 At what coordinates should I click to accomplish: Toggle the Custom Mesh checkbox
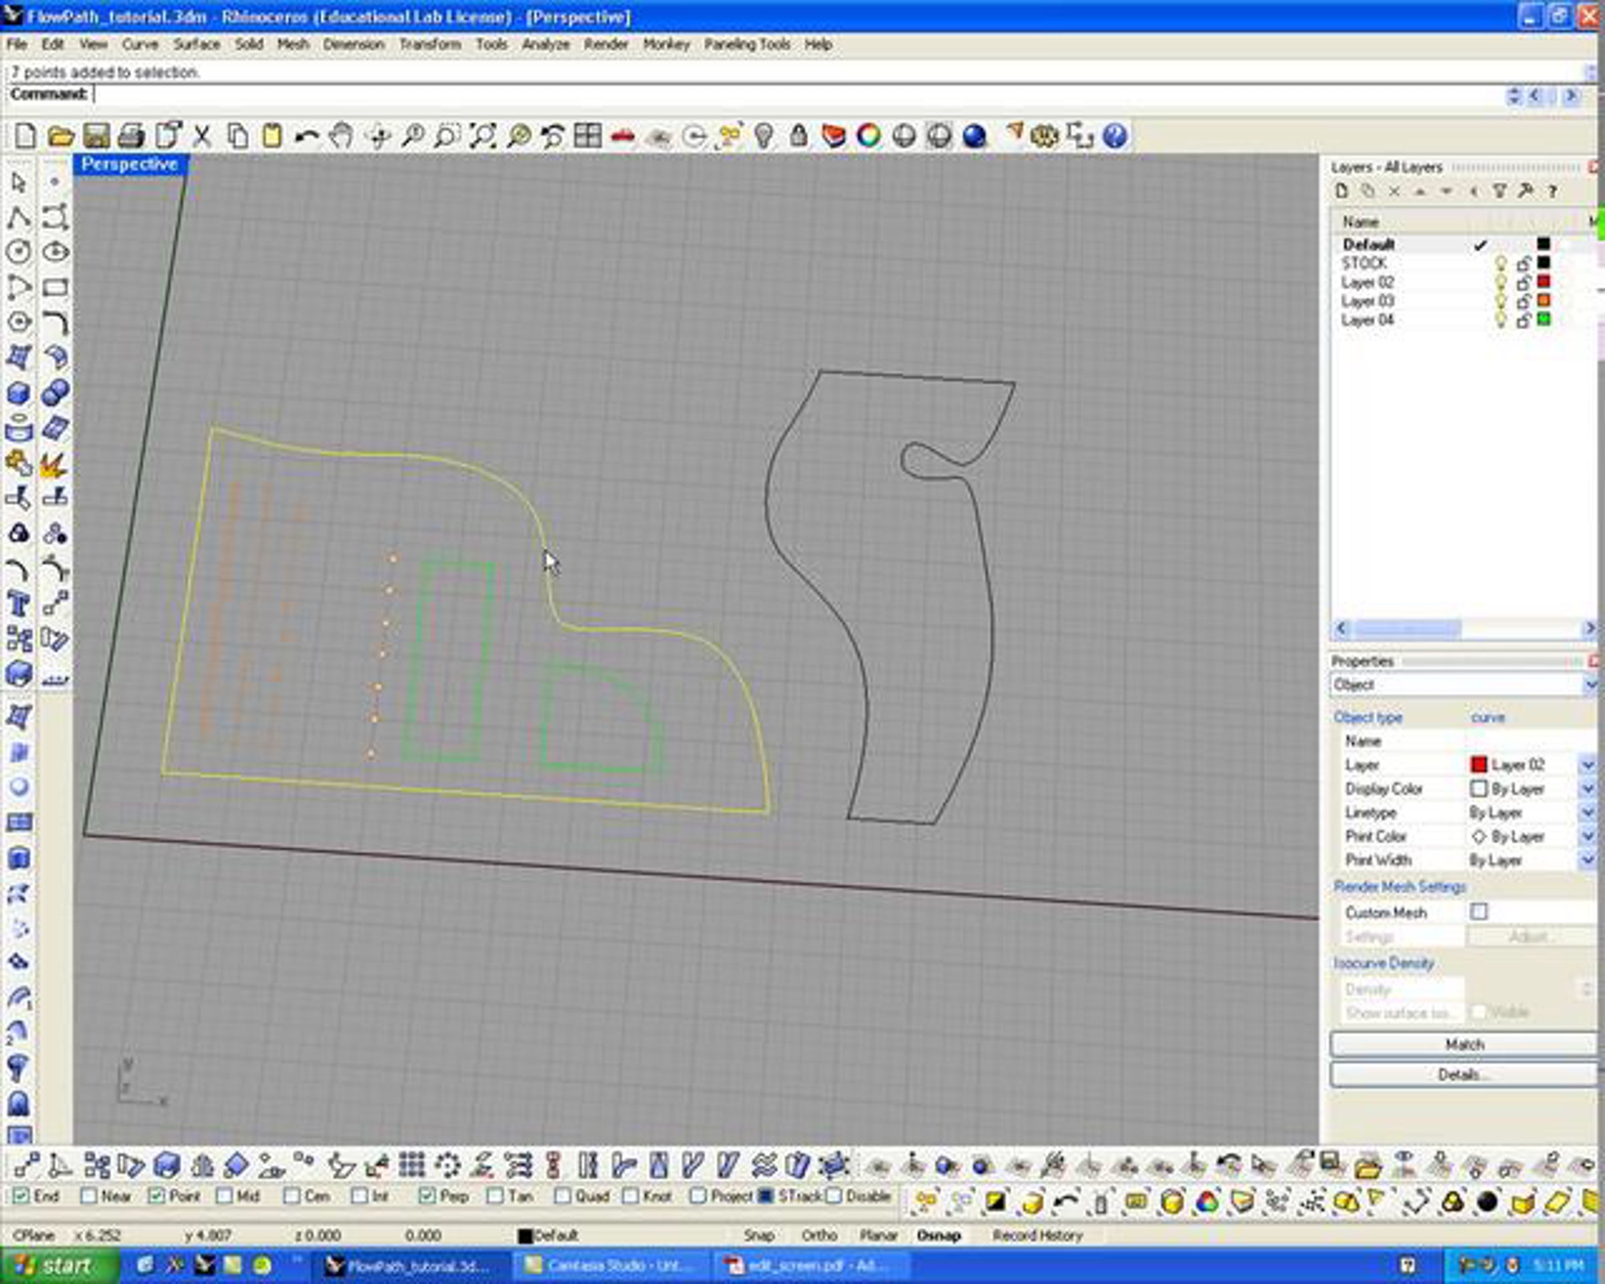click(x=1479, y=912)
